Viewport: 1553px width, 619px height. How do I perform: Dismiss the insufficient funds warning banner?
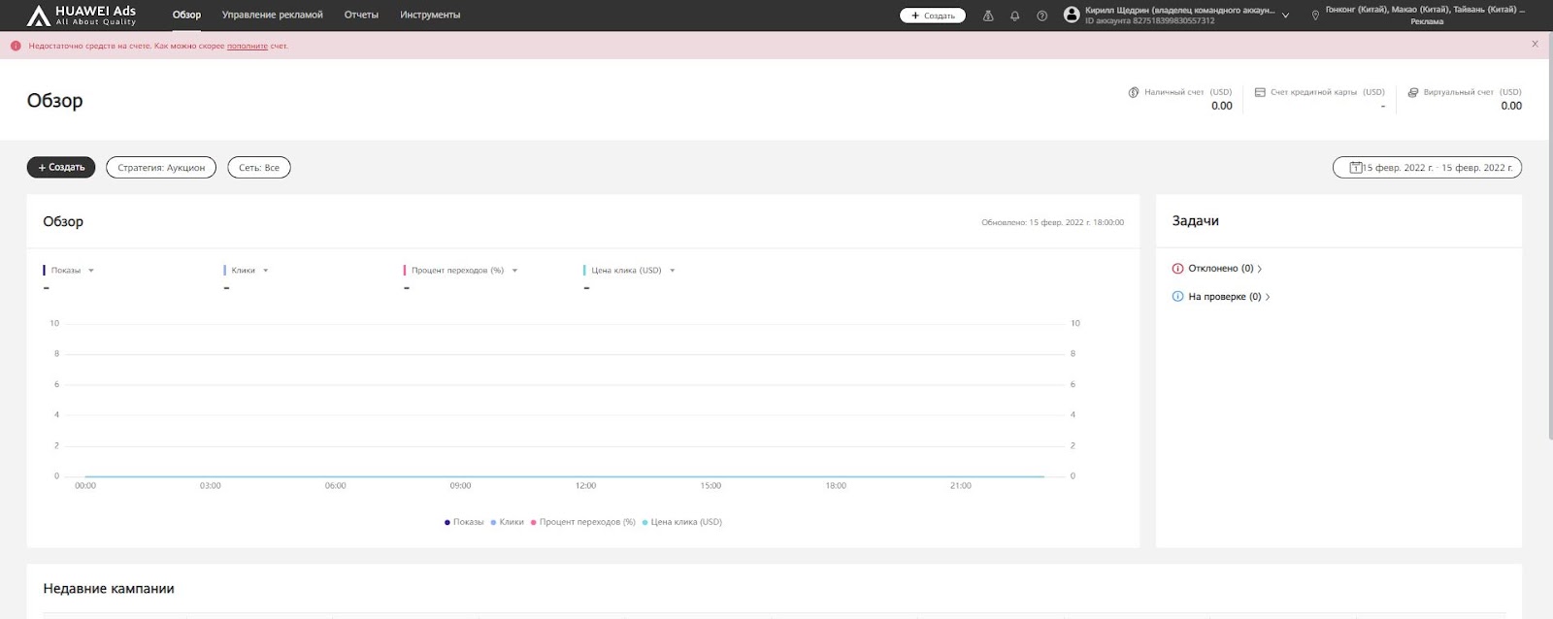pos(1535,44)
